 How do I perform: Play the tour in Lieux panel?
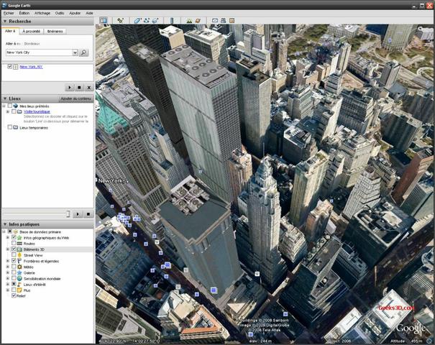coord(79,214)
